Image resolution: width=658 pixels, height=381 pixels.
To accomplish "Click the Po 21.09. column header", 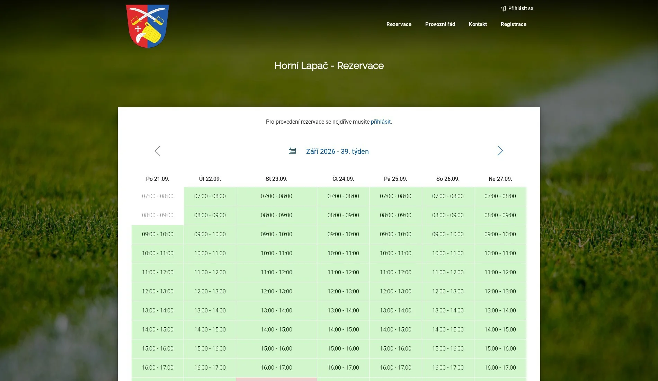I will pyautogui.click(x=158, y=179).
